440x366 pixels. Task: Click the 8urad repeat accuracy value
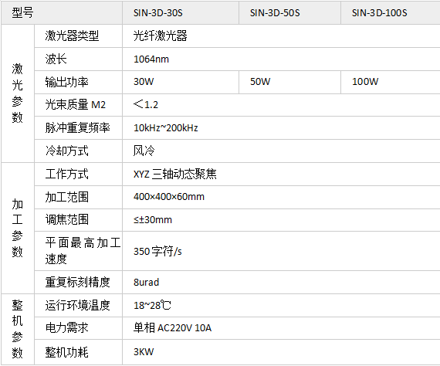point(146,282)
